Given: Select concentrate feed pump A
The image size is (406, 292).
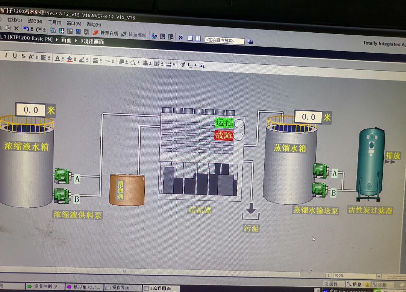Looking at the screenshot, I should pos(62,176).
